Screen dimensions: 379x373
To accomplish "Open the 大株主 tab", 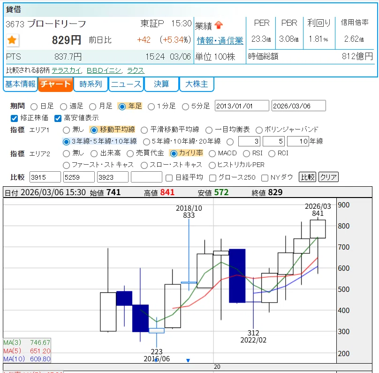I will pyautogui.click(x=197, y=84).
